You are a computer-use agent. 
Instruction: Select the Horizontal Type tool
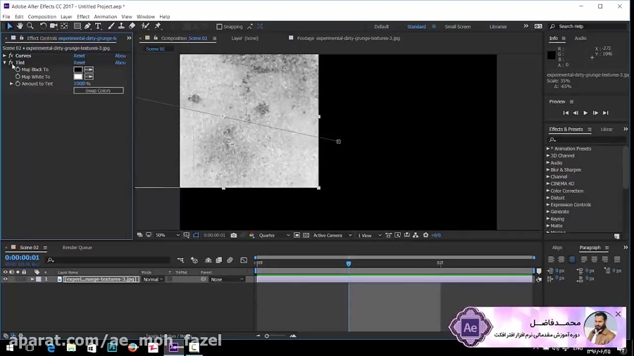pos(98,26)
